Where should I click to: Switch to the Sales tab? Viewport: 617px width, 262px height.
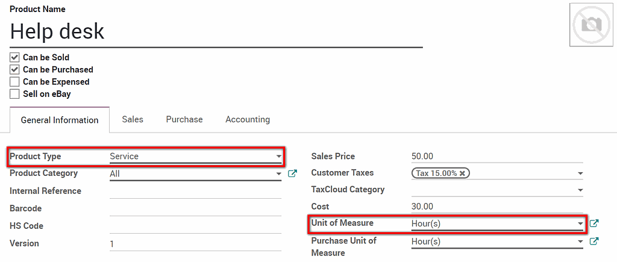(x=133, y=119)
